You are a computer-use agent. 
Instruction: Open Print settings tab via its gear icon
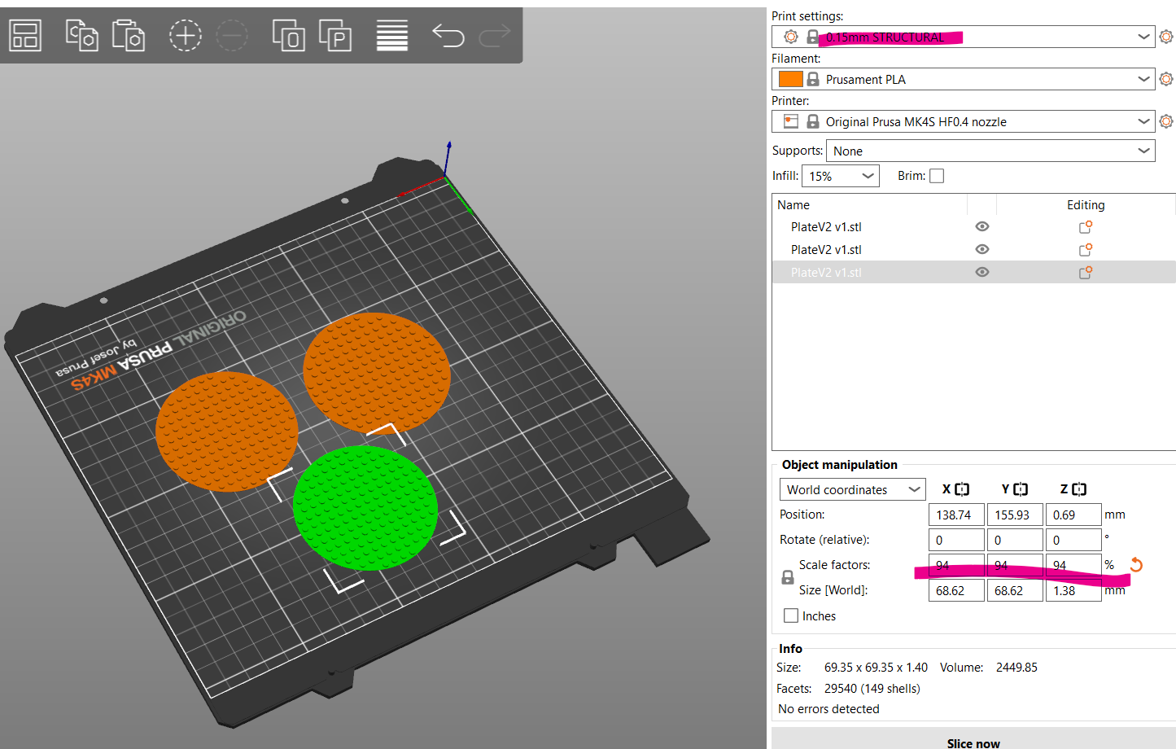(1166, 37)
